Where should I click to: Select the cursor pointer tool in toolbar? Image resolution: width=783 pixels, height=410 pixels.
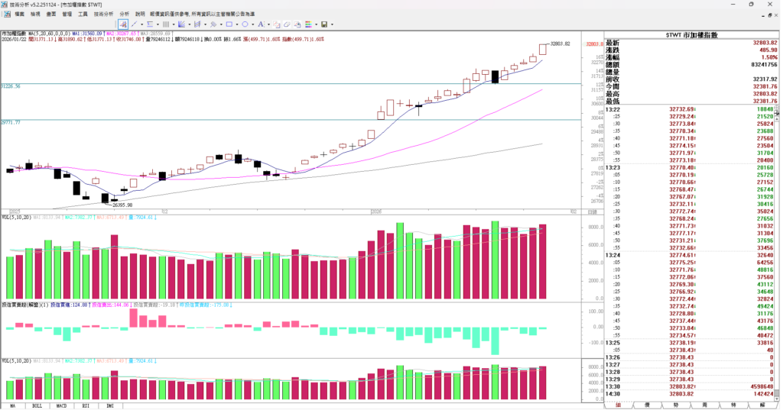[x=122, y=24]
